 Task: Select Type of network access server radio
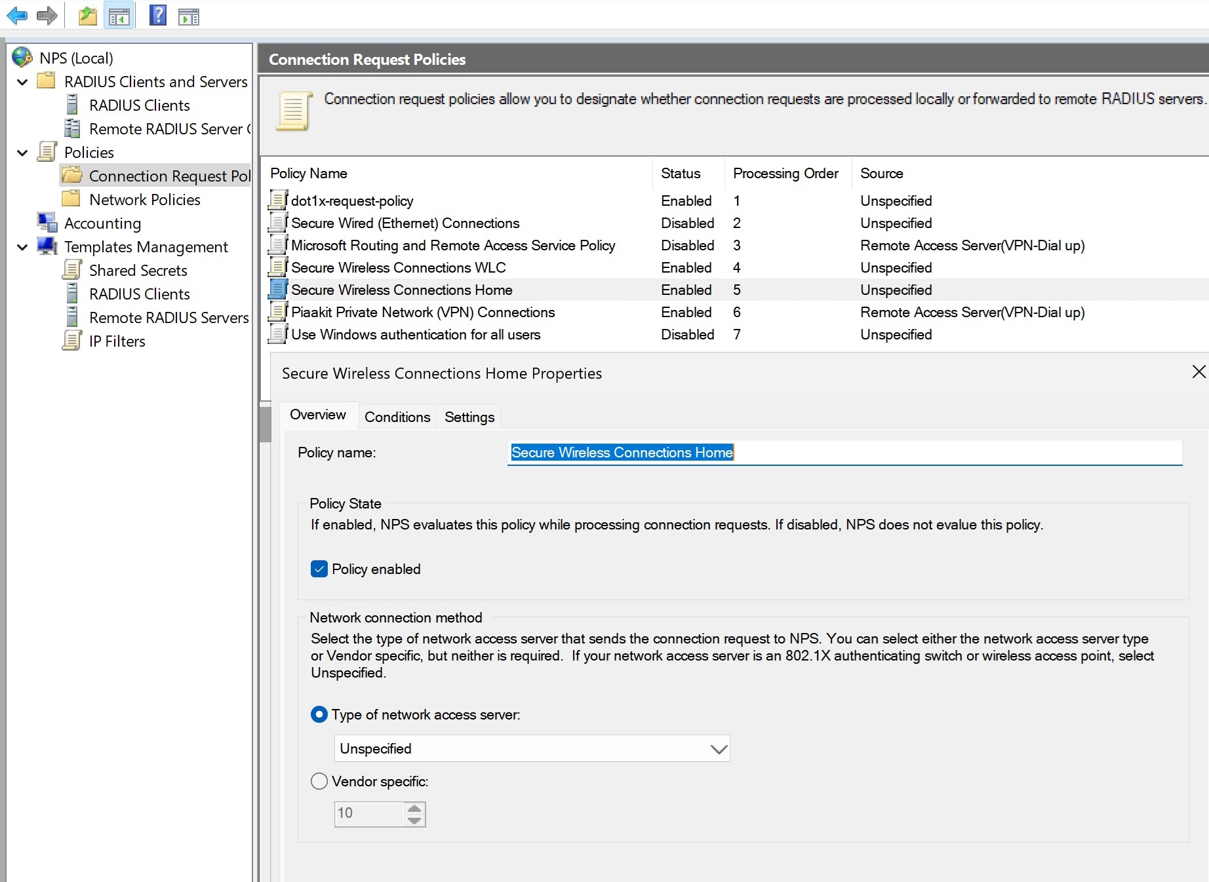[319, 714]
